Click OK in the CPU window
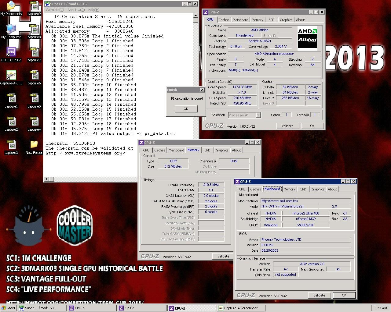 point(312,126)
